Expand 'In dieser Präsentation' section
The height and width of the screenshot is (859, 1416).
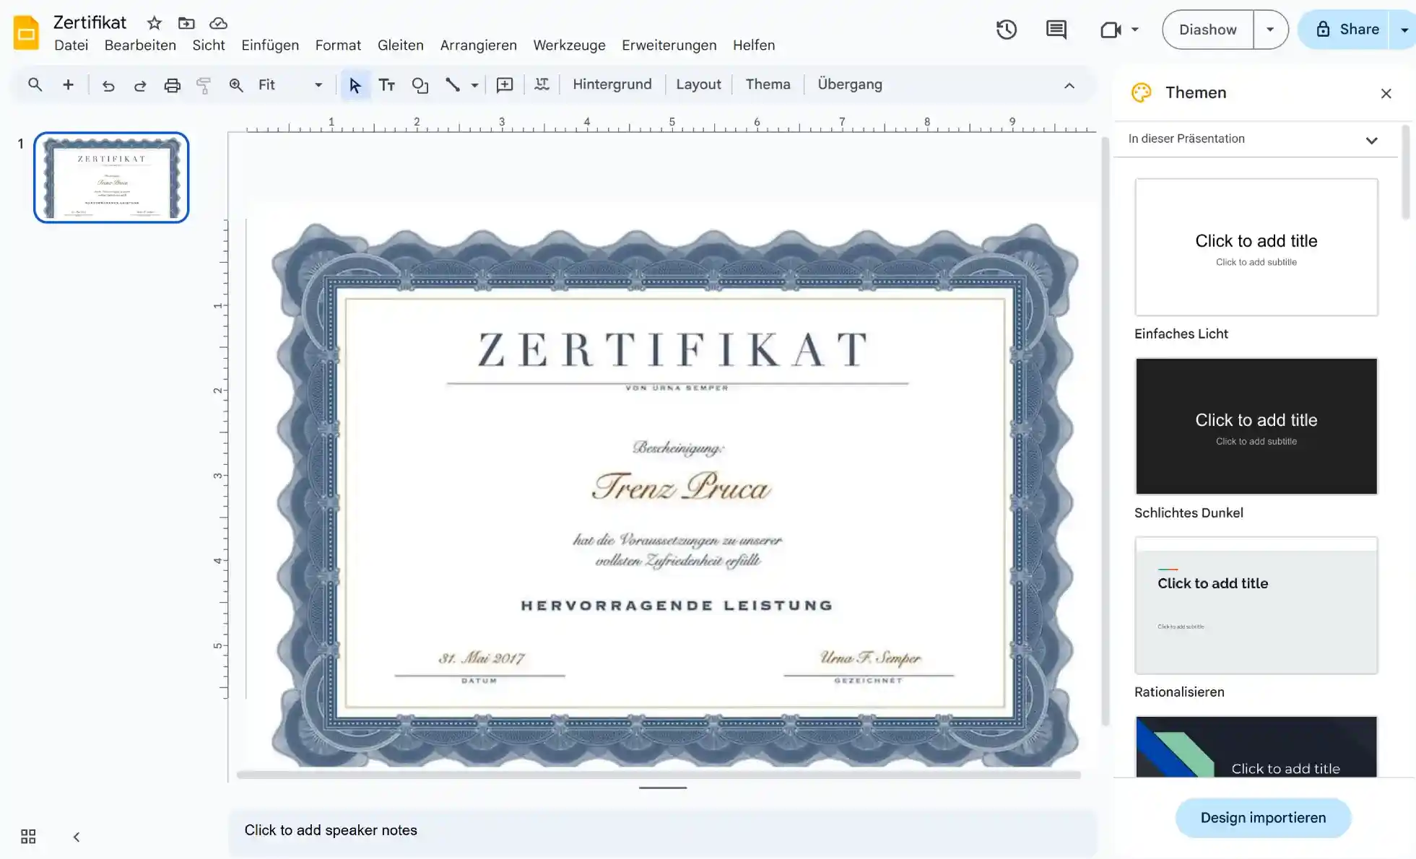[1371, 140]
